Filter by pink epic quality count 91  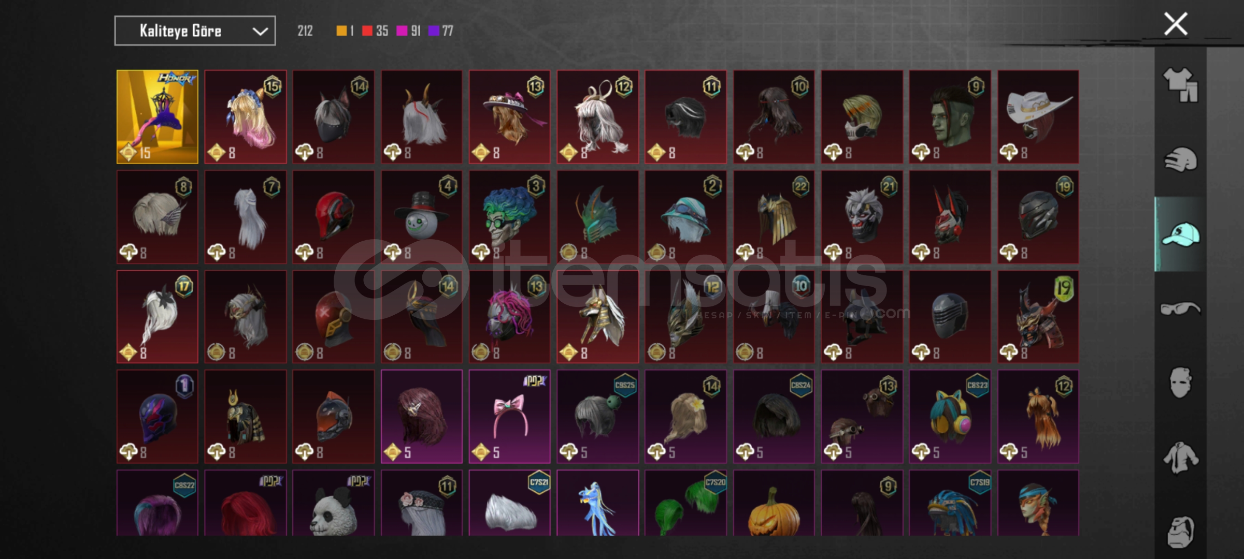pyautogui.click(x=408, y=31)
